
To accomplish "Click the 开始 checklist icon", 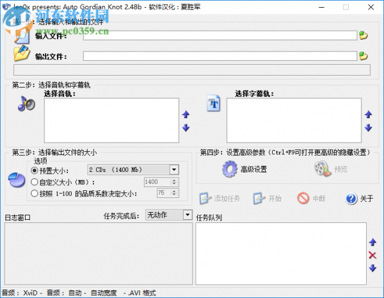I will (259, 198).
